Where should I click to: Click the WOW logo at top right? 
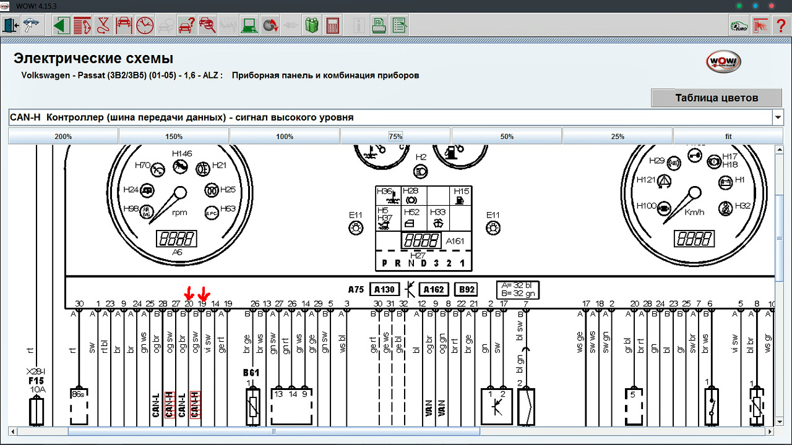723,62
